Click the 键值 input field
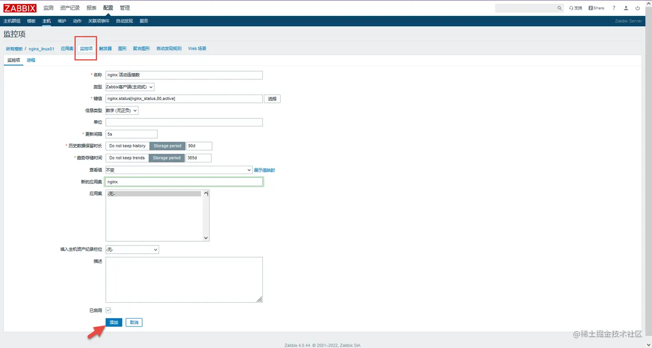The width and height of the screenshot is (652, 348). pos(184,99)
